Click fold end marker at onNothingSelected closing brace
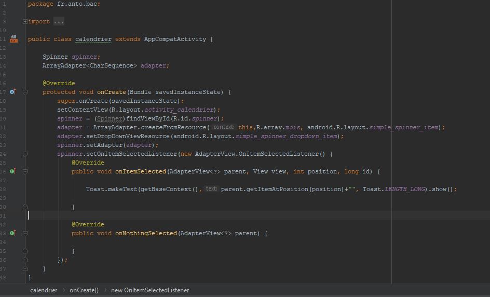The image size is (490, 297). pyautogui.click(x=25, y=251)
